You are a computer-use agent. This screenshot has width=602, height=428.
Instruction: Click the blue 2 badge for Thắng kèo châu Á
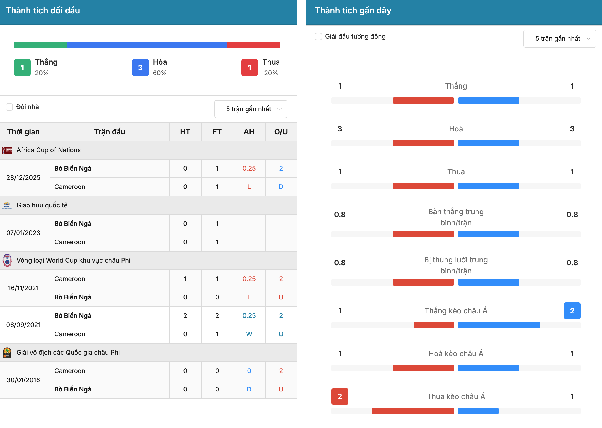tap(572, 311)
